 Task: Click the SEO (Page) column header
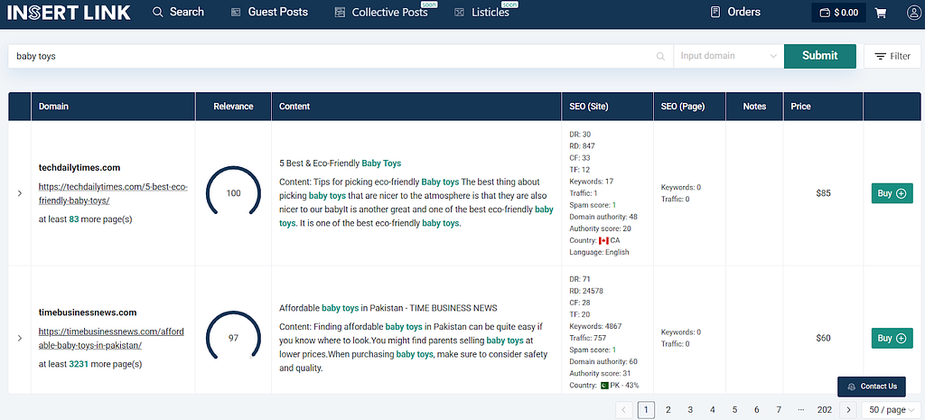[689, 107]
